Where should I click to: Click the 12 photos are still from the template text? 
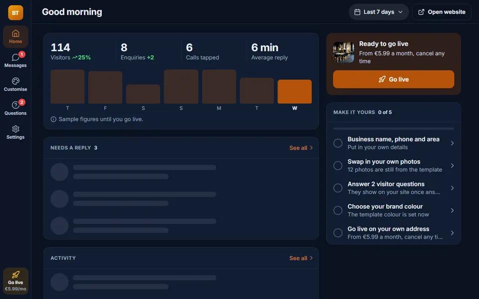395,169
